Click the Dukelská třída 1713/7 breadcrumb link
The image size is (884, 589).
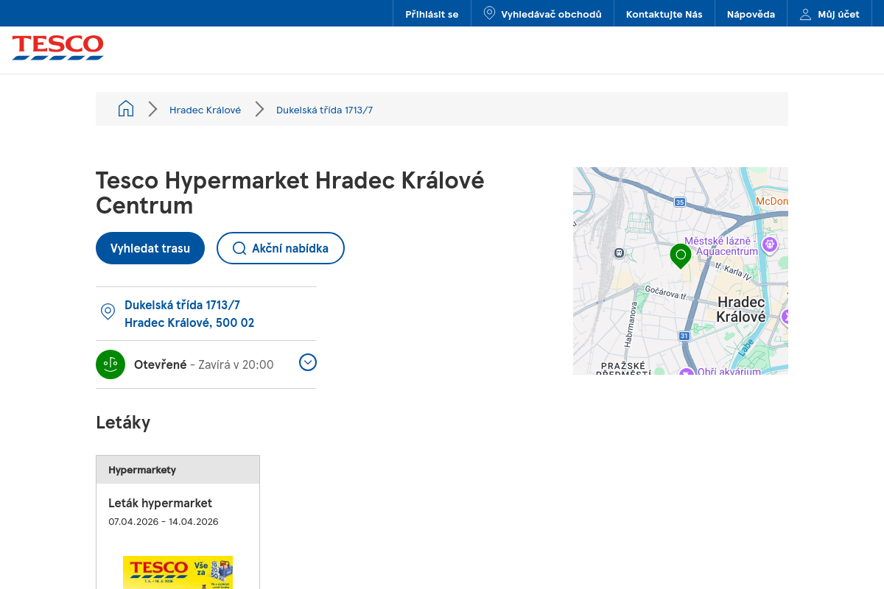coord(324,109)
